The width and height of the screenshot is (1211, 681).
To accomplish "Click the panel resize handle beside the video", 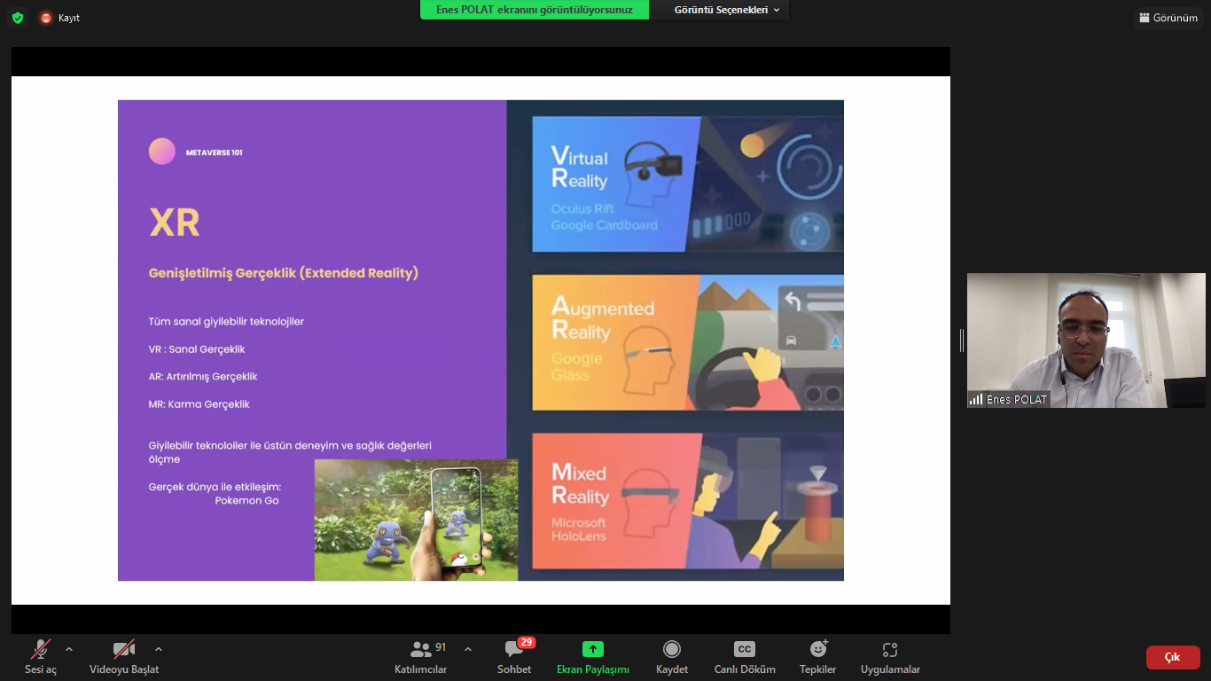I will tap(961, 340).
